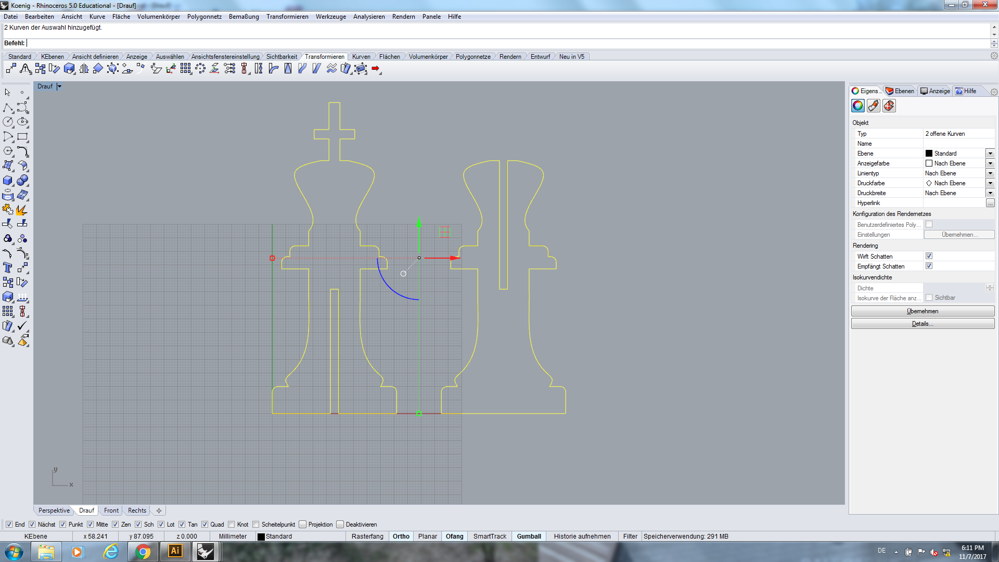Select the Text object tool
The image size is (999, 562).
[x=8, y=268]
